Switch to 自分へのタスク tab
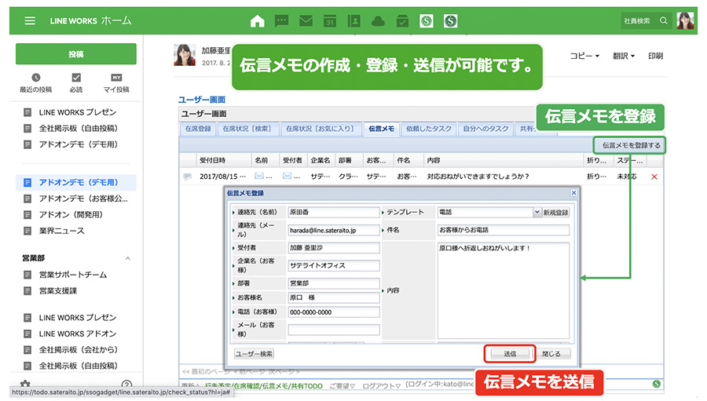Image resolution: width=707 pixels, height=401 pixels. click(x=485, y=129)
